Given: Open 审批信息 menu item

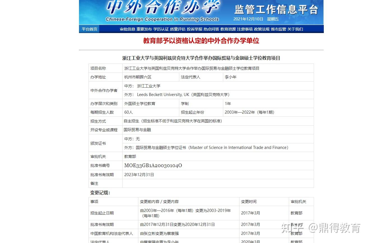Looking at the screenshot, I should (x=127, y=29).
